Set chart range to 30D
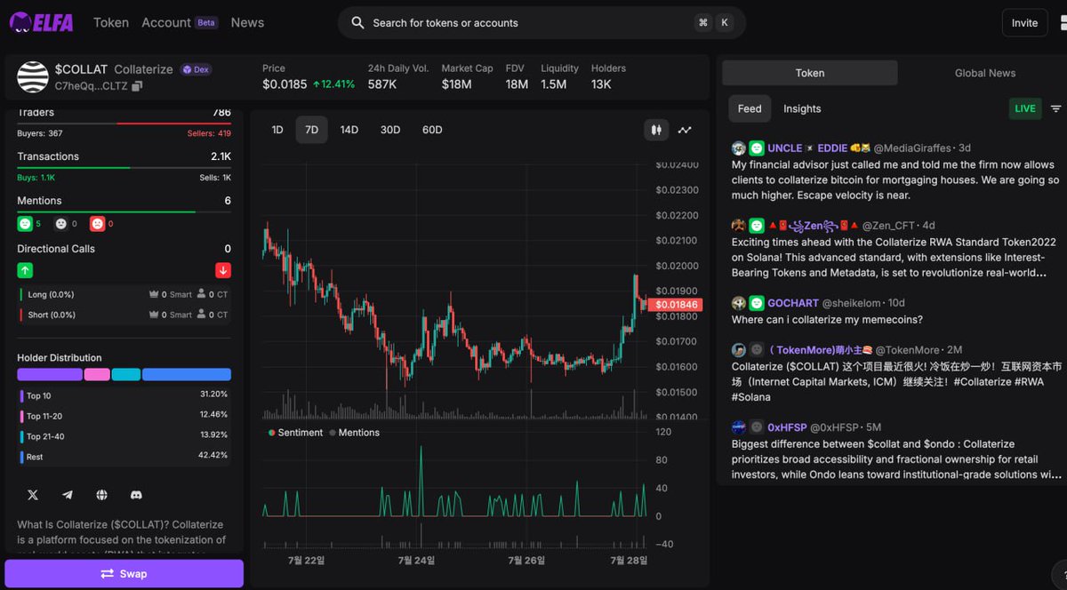 (390, 130)
